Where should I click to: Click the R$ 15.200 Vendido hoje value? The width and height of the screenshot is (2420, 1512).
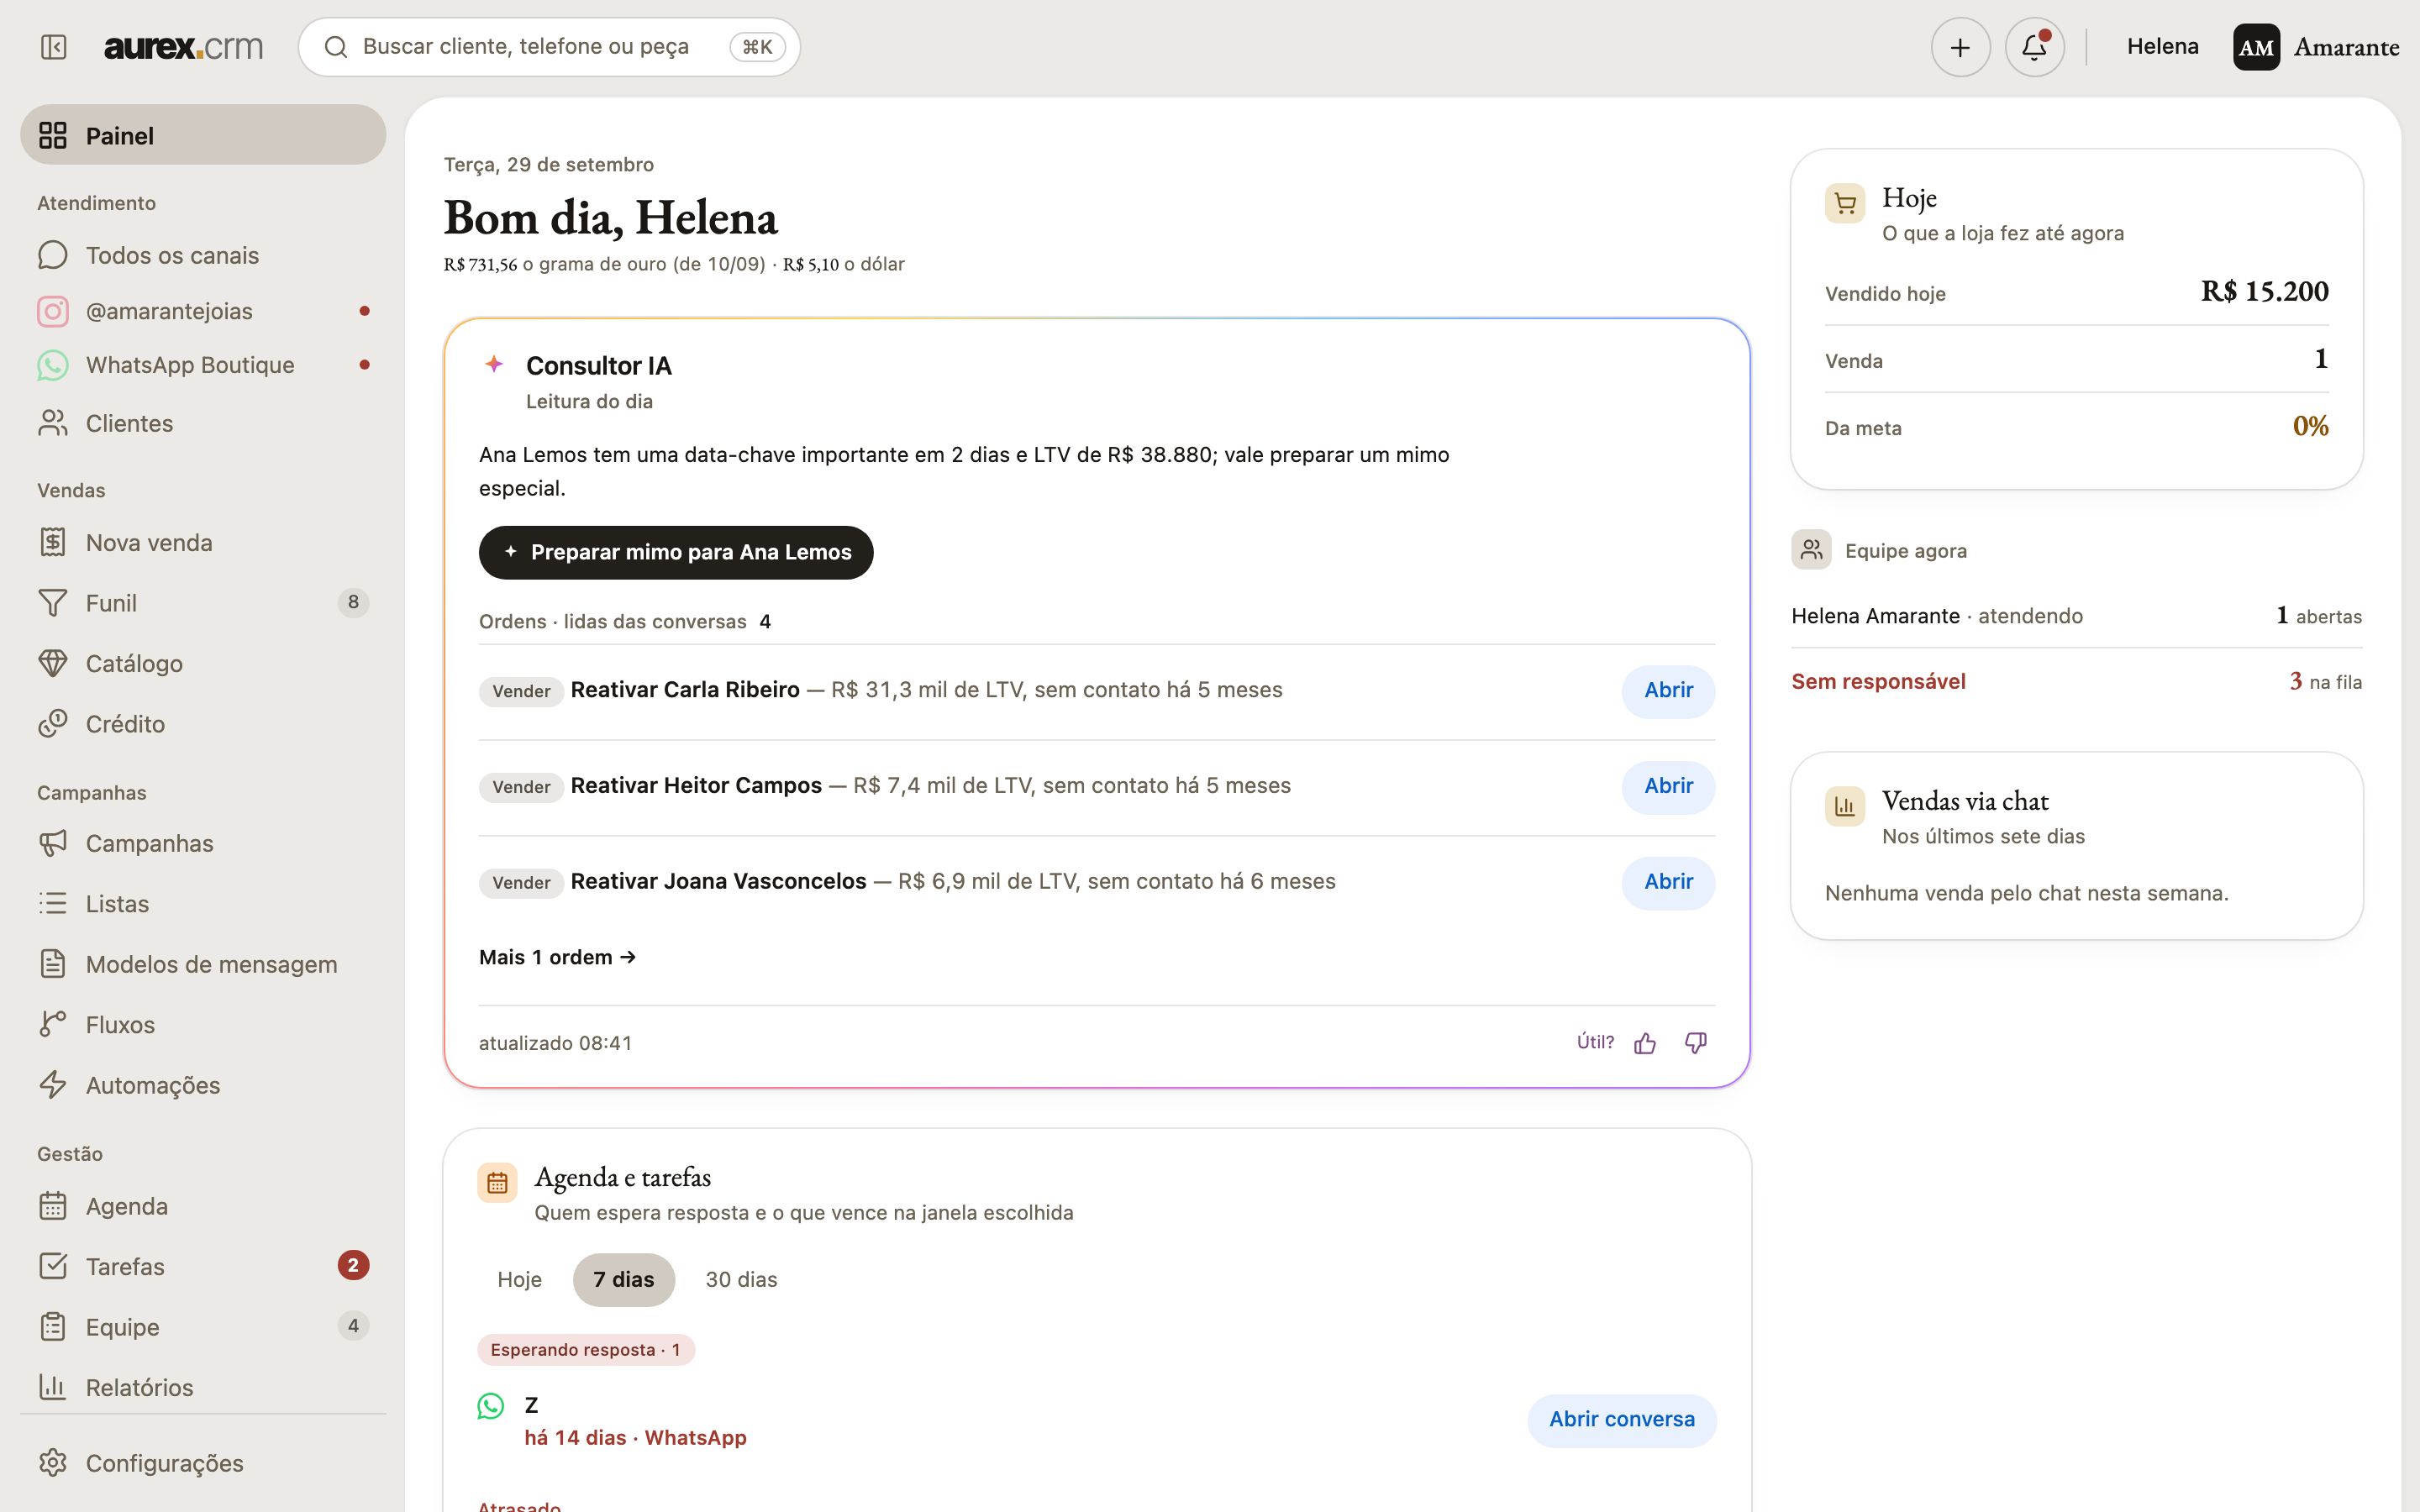(x=2264, y=291)
